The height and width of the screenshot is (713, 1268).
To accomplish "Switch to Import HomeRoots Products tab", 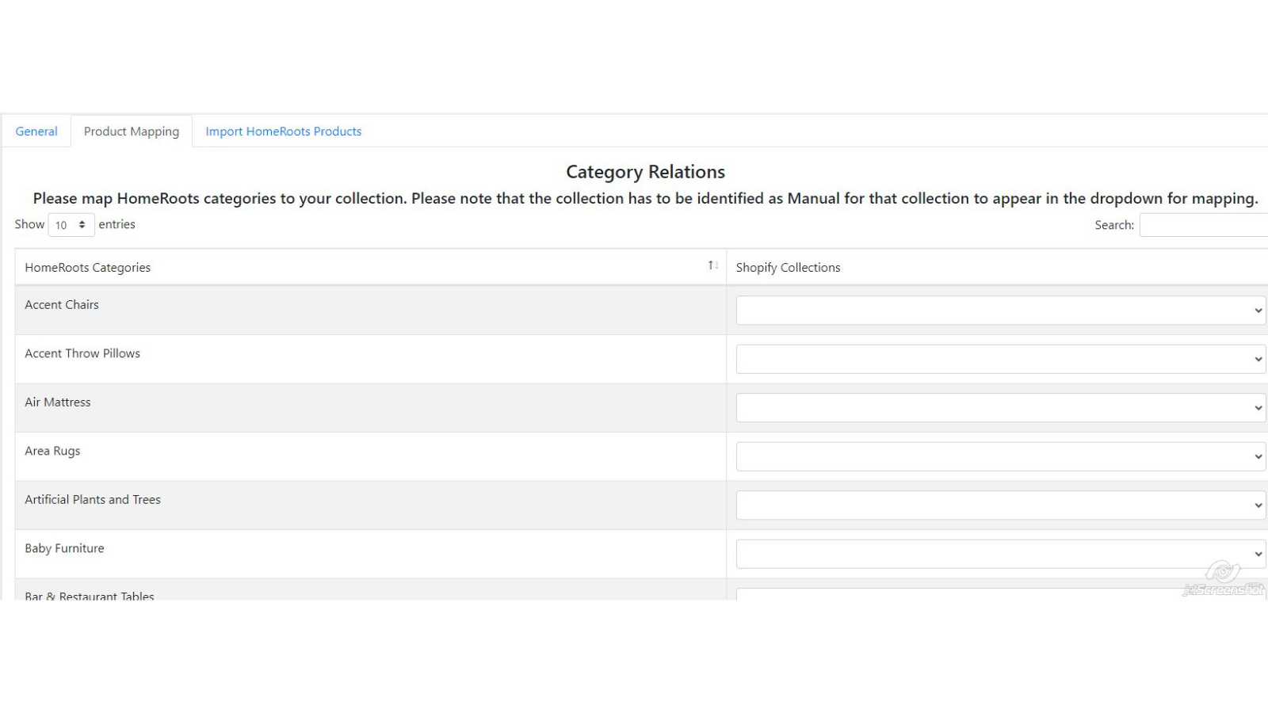I will pos(283,132).
